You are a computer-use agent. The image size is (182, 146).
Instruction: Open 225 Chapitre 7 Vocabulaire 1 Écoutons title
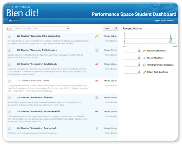click(x=35, y=98)
